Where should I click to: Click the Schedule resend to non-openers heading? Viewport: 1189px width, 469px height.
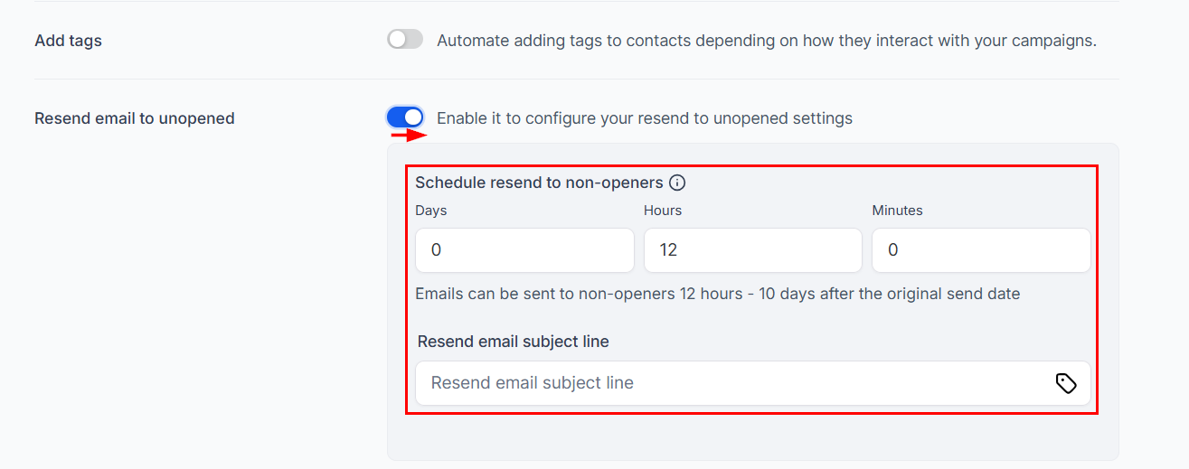coord(539,183)
